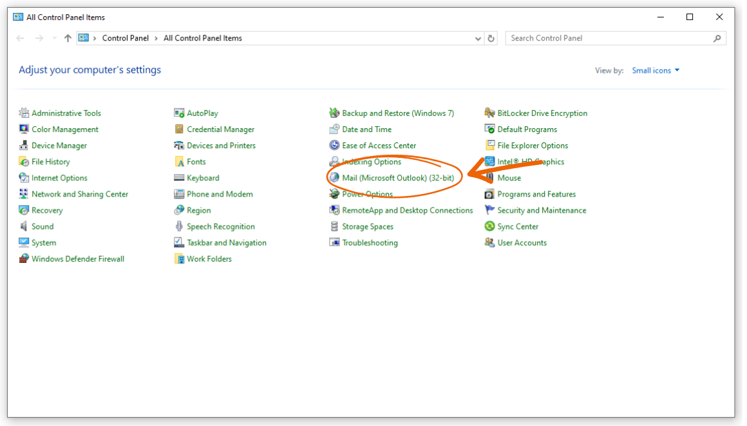
Task: Click the search magnifier icon
Action: pos(717,38)
